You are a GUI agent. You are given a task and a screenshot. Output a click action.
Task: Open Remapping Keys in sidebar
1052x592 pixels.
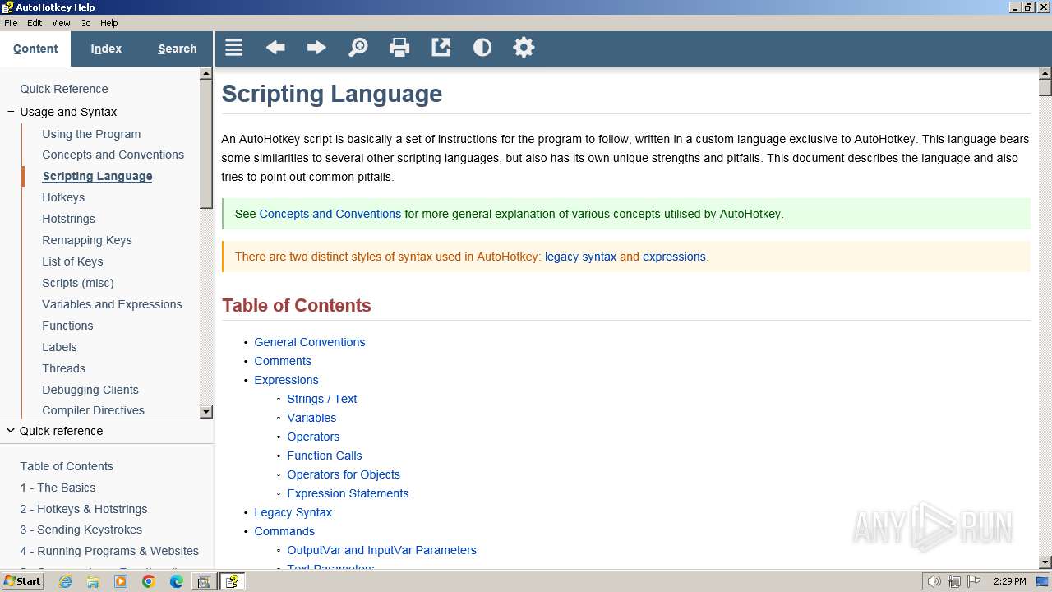[x=87, y=240]
